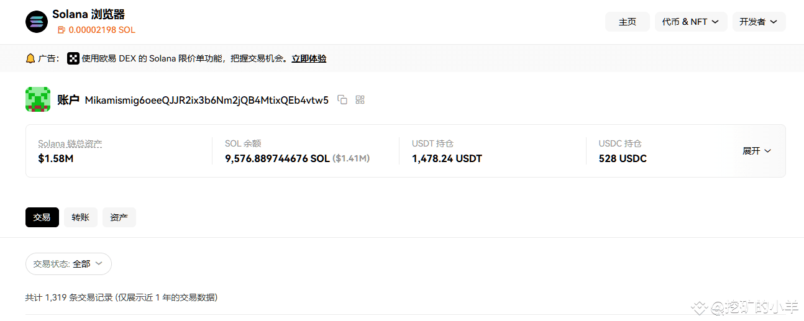Open the 交易状态 filter dropdown
Viewport: 804px width, 321px height.
(68, 264)
